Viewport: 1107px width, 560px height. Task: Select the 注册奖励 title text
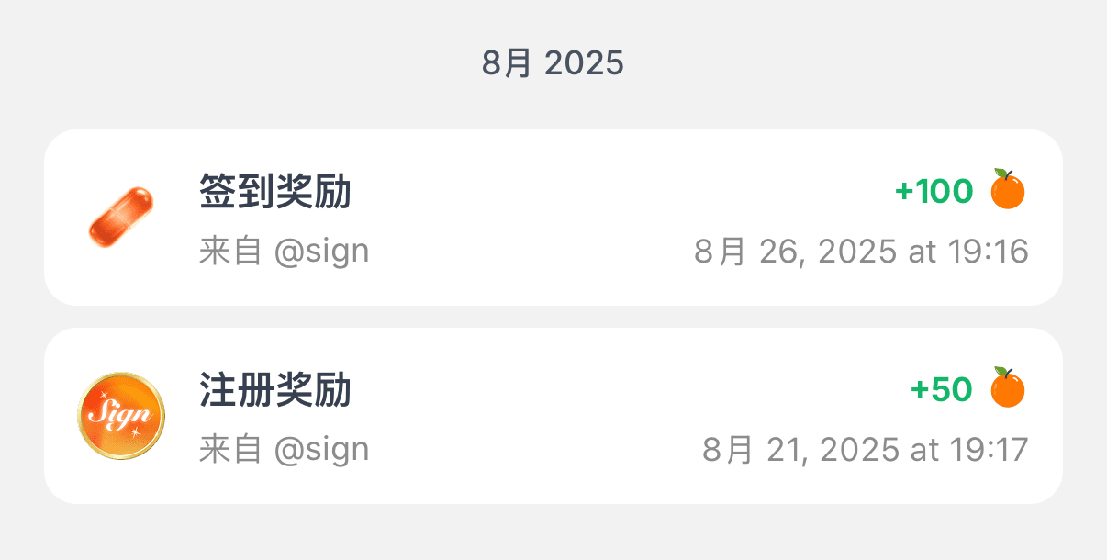point(275,390)
